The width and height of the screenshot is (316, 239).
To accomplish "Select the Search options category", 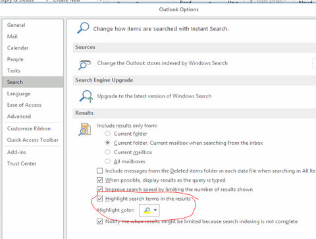I will (33, 82).
